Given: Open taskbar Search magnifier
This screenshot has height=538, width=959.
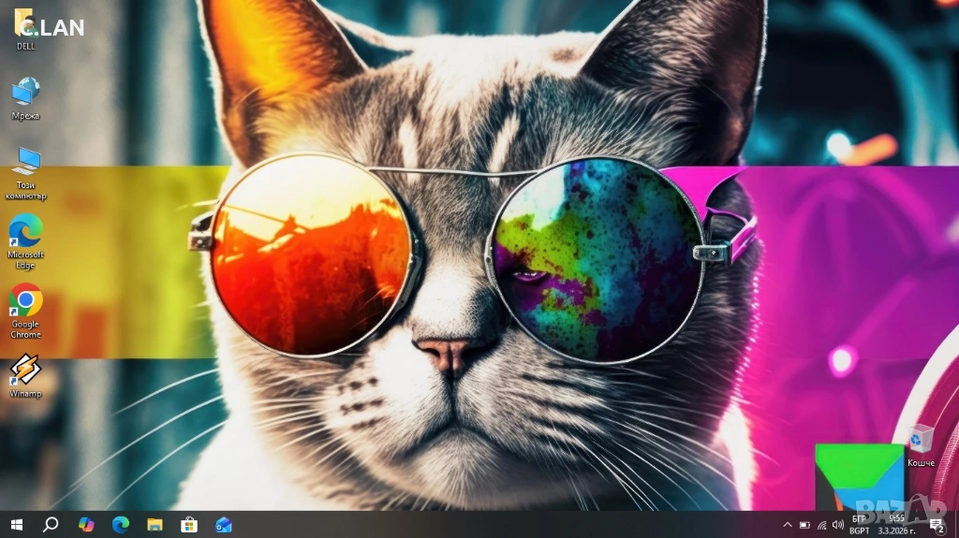Looking at the screenshot, I should [x=51, y=525].
